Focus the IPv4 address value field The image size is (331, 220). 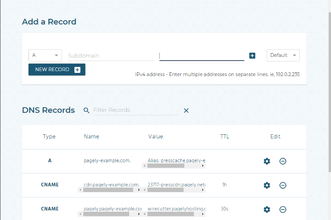(x=202, y=56)
